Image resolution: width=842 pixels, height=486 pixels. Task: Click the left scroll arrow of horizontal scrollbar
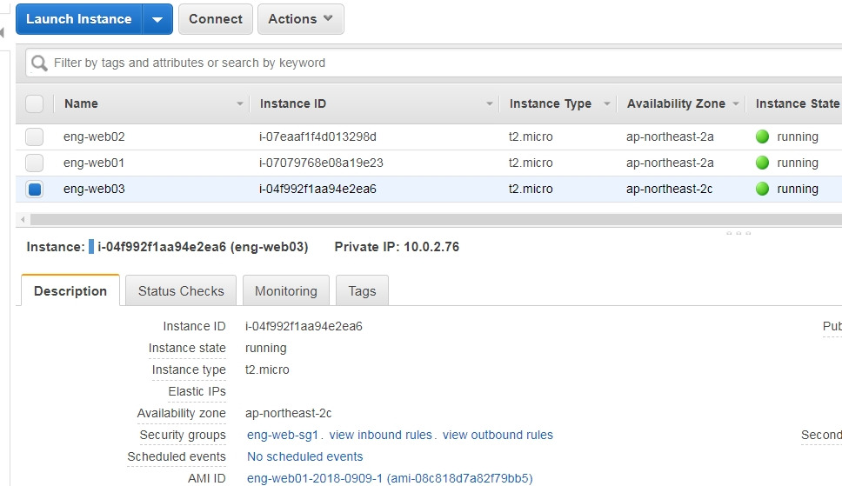pos(23,220)
